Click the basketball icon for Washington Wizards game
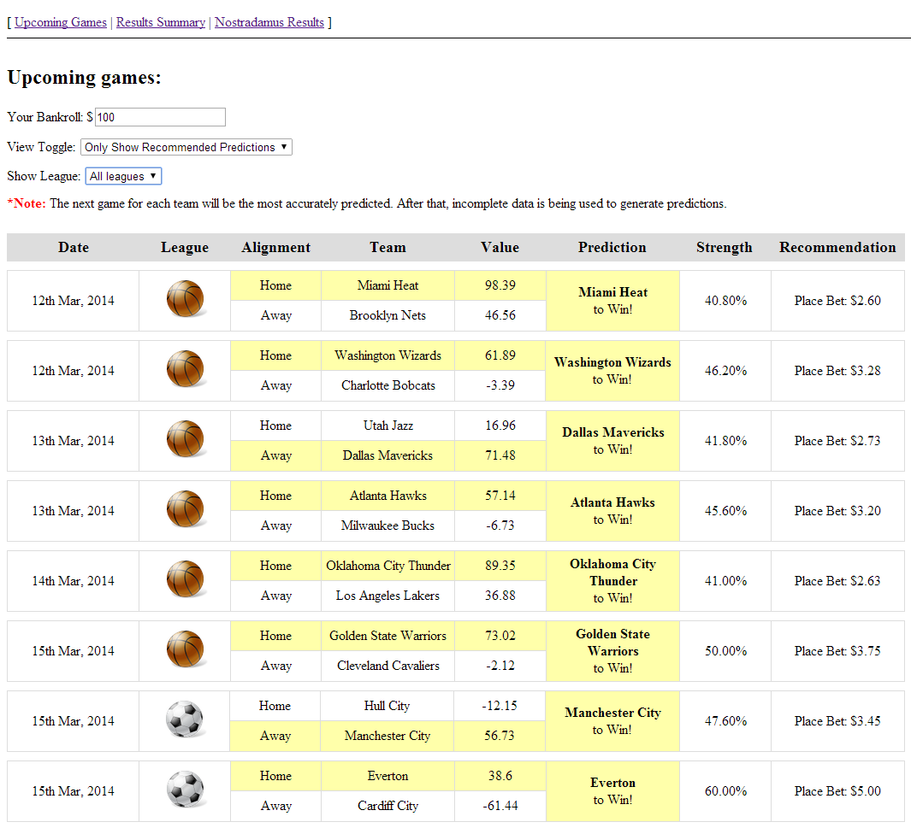This screenshot has height=828, width=911. pos(186,370)
